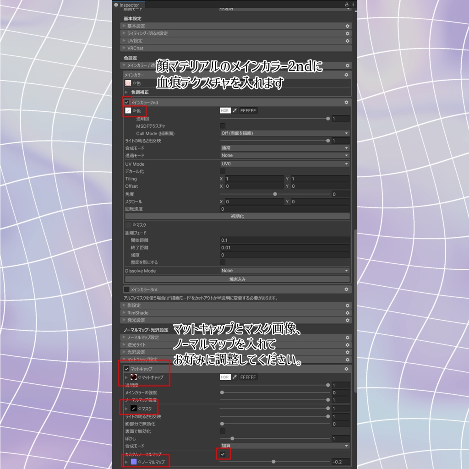The height and width of the screenshot is (469, 469).
Task: Pick color with マットキャップ eyedropper
Action: (235, 377)
